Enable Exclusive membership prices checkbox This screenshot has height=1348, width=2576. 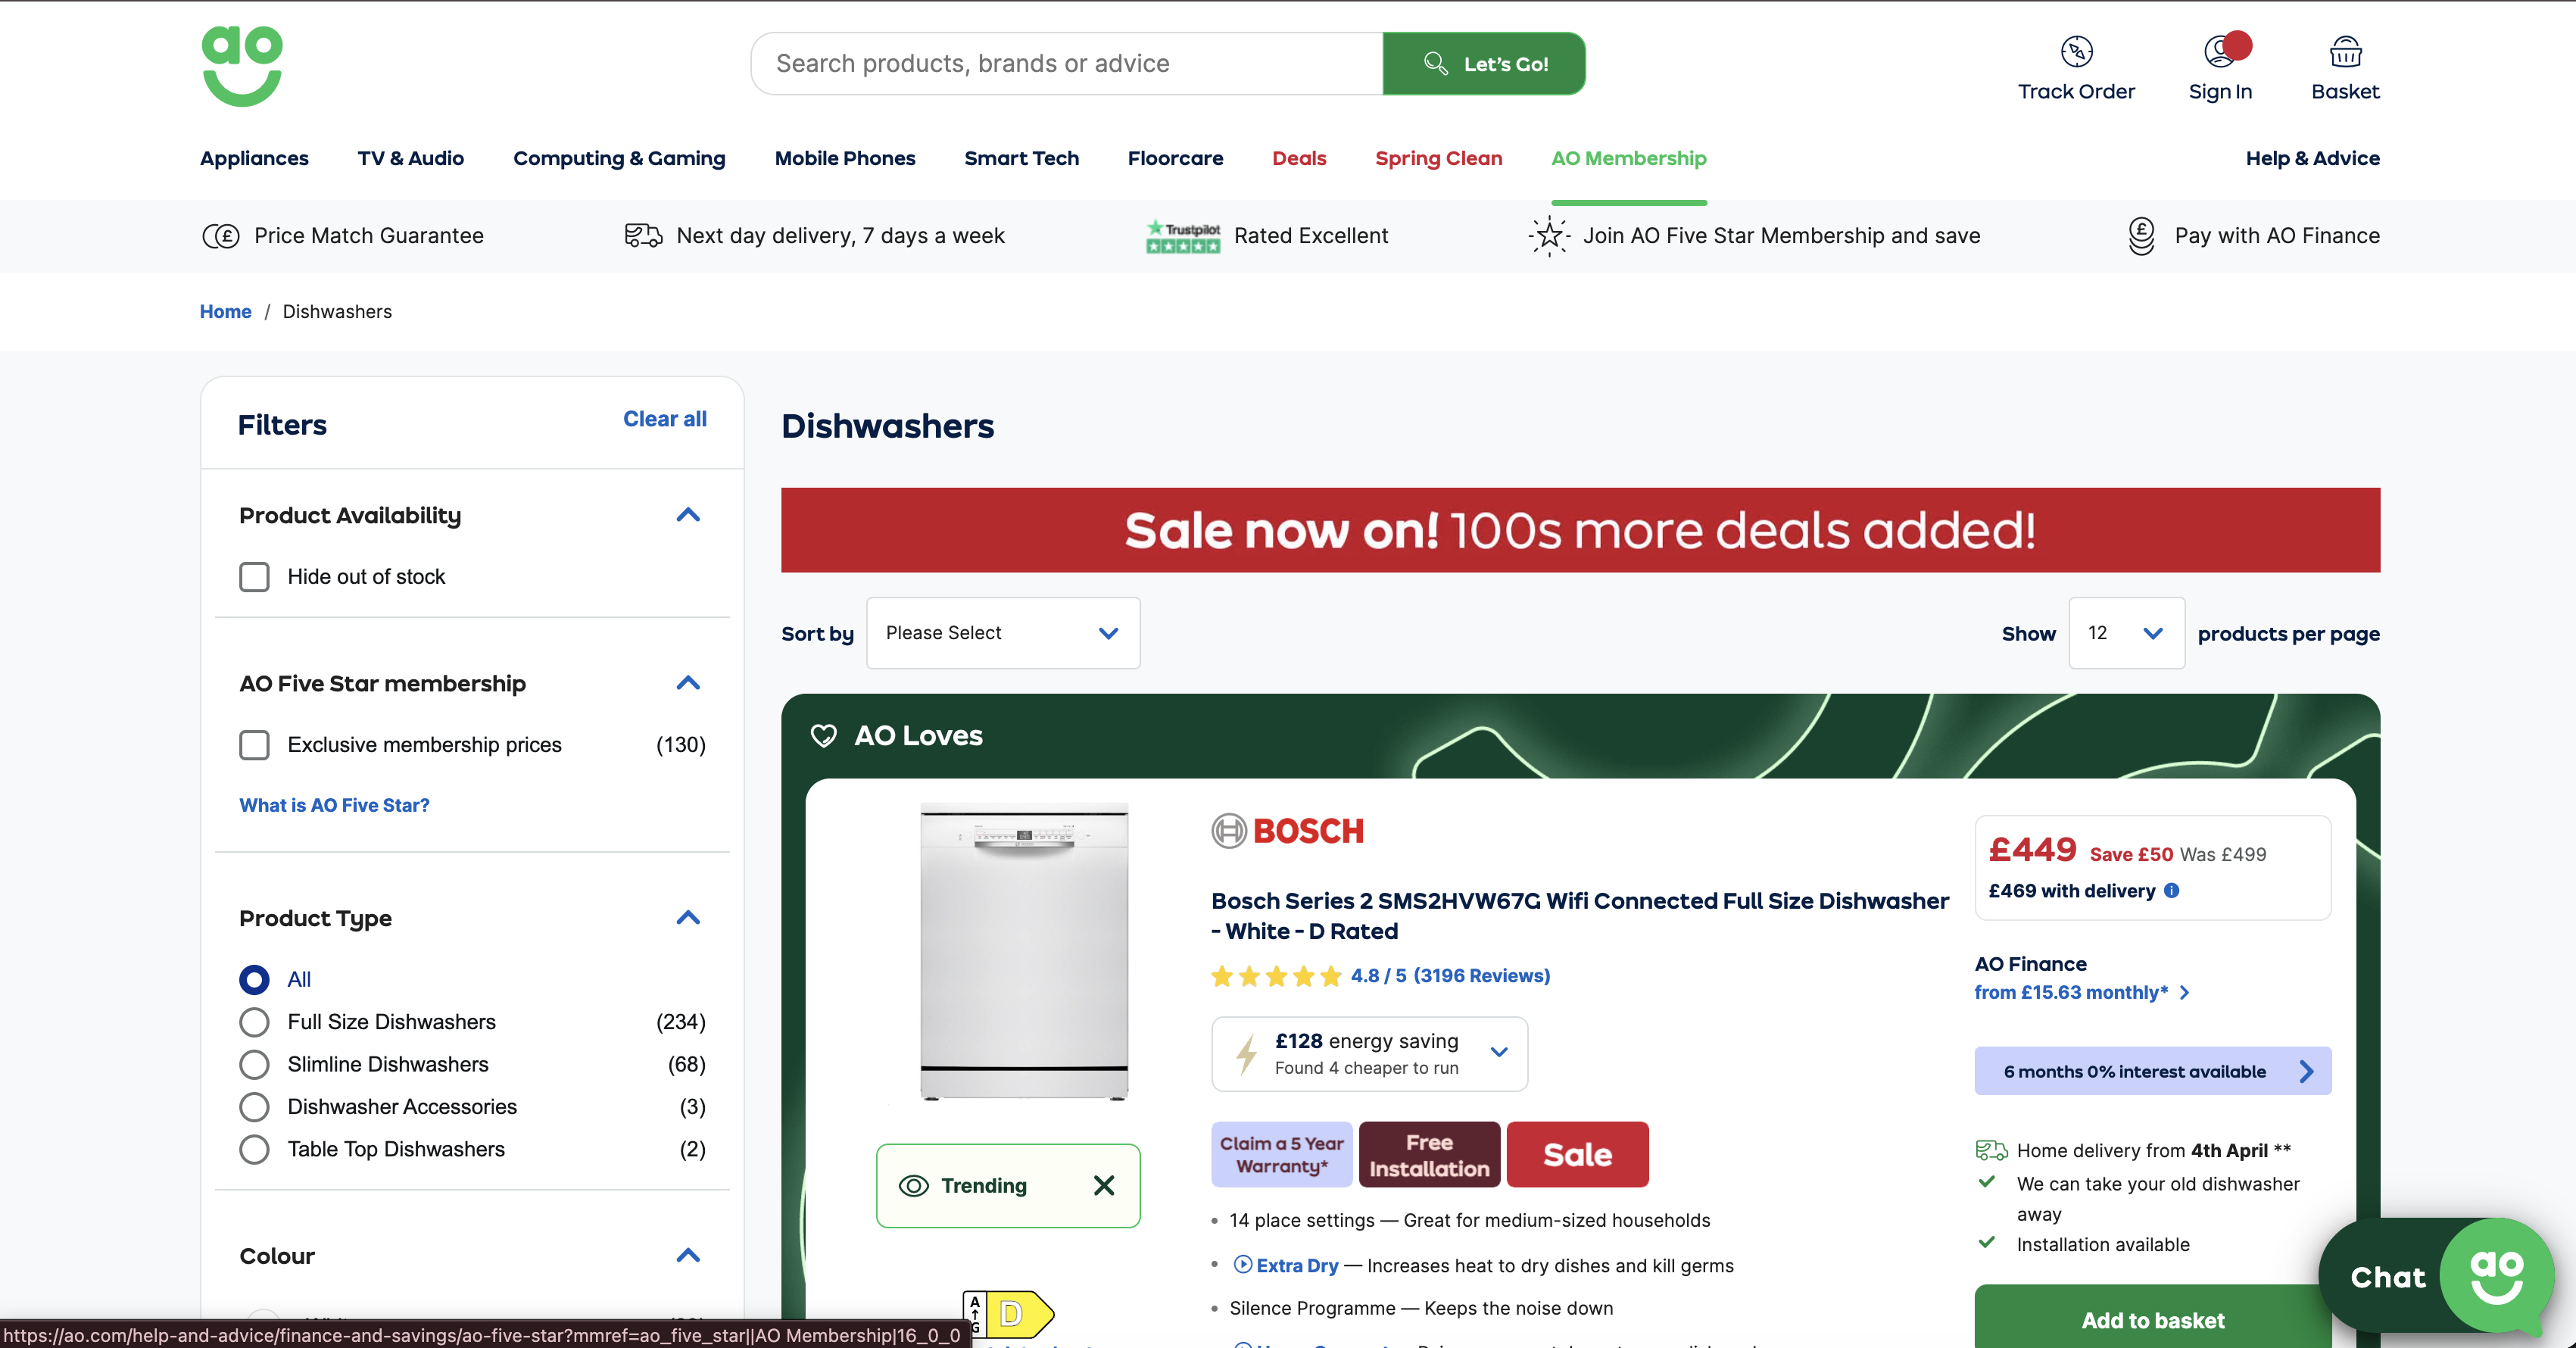tap(254, 745)
